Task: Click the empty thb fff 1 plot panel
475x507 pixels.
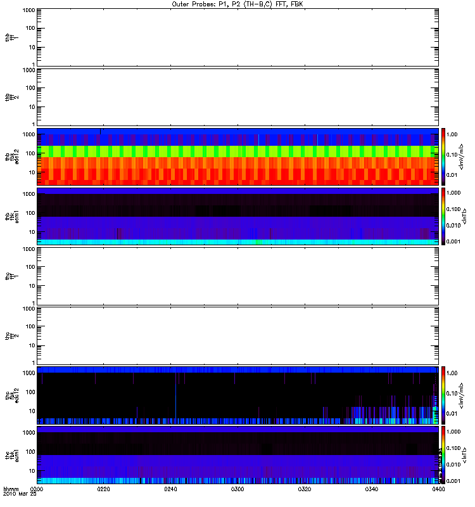Action: (237, 37)
